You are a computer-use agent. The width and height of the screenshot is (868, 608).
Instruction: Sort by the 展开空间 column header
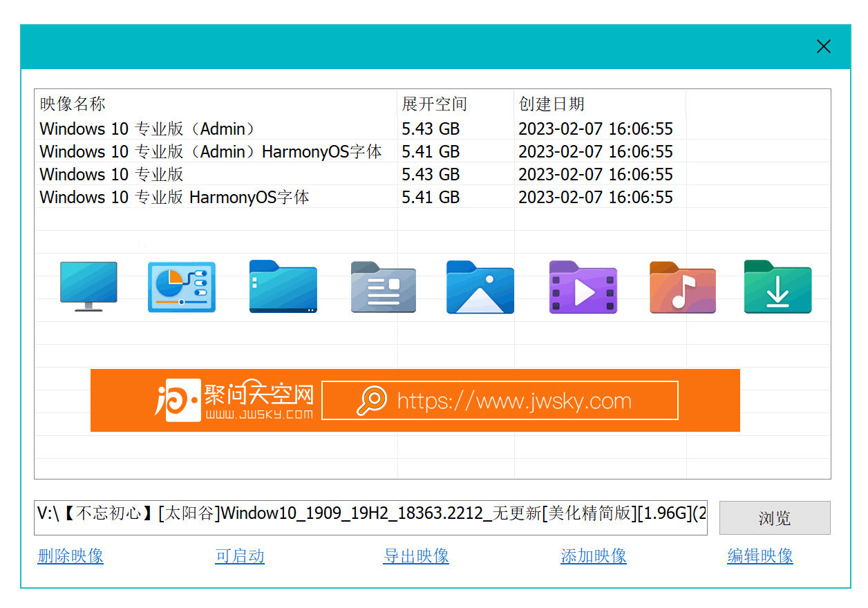coord(456,104)
